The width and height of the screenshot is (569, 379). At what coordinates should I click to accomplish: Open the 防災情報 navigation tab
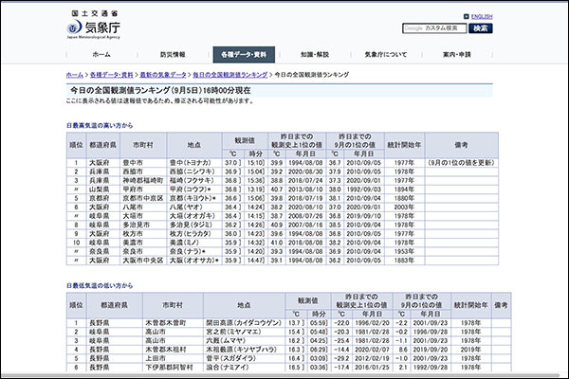(173, 55)
